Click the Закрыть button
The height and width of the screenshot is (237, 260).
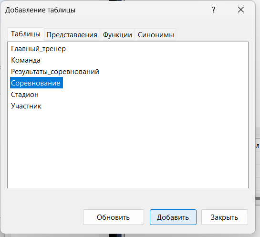(225, 217)
